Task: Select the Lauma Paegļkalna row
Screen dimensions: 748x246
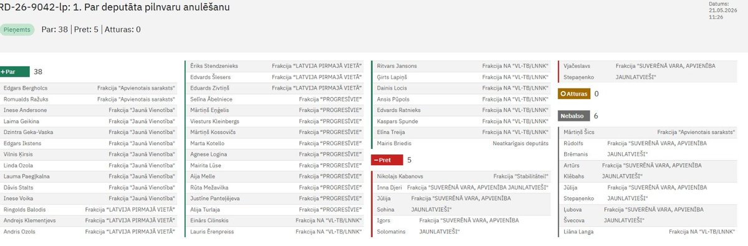Action: (x=89, y=177)
